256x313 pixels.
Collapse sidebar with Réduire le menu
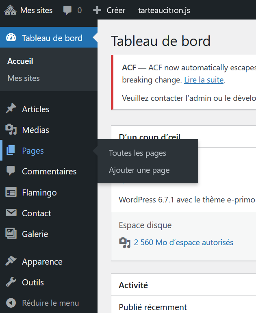pyautogui.click(x=50, y=303)
